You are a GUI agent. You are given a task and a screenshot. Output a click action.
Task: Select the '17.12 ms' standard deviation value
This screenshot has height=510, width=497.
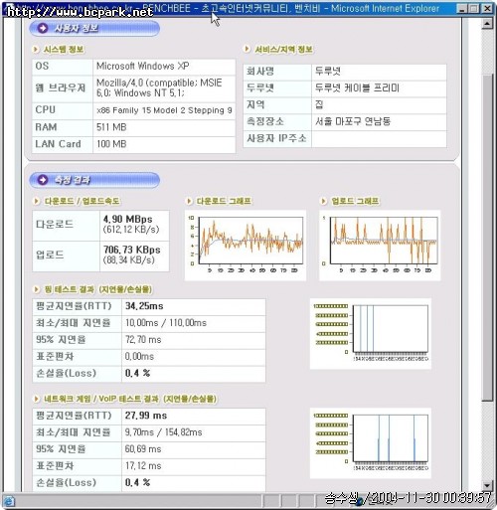(x=143, y=466)
